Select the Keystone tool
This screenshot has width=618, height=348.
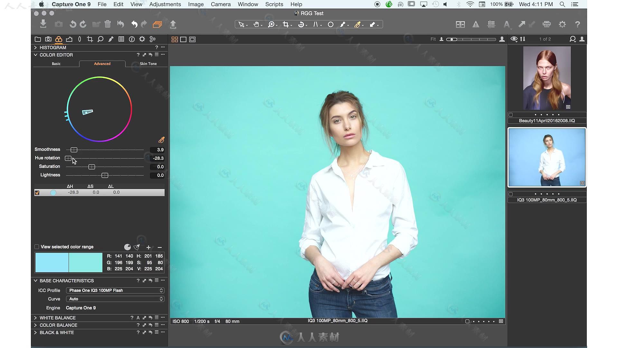tap(316, 24)
